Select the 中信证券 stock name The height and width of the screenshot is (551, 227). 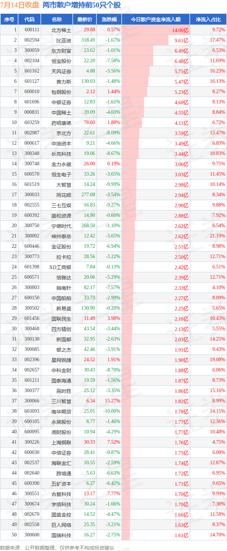point(61,453)
